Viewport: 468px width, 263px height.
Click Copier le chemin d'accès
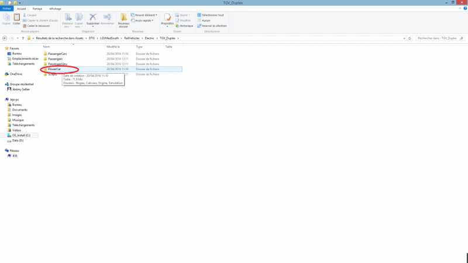(x=40, y=20)
